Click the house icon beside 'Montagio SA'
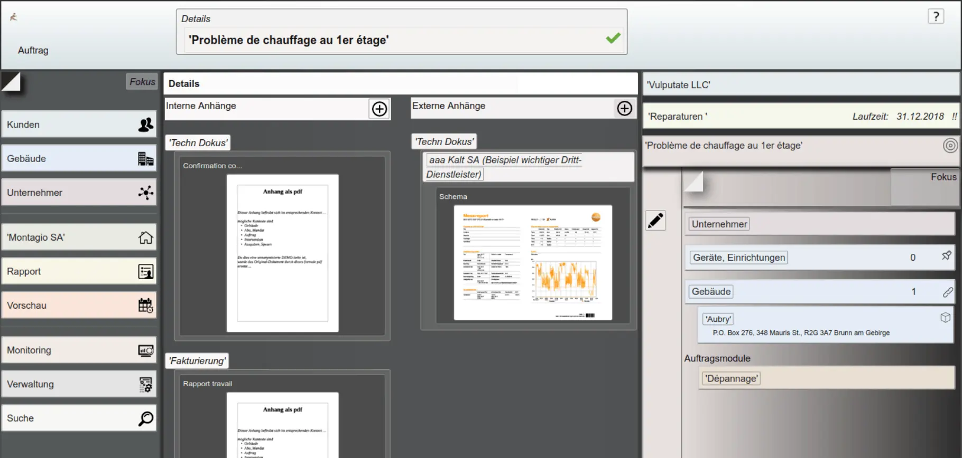962x458 pixels. [145, 237]
